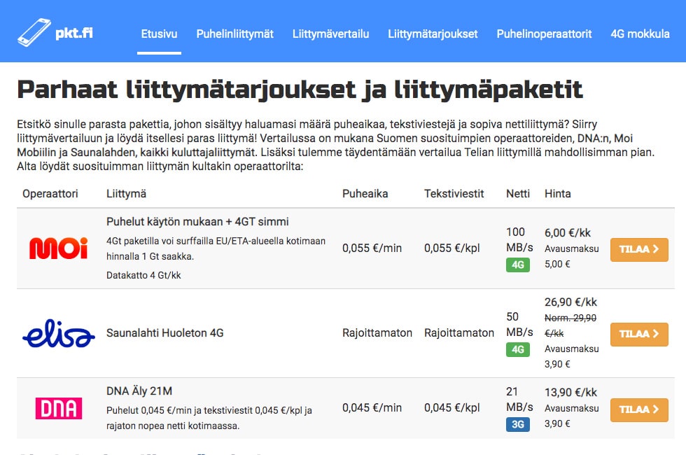Image resolution: width=686 pixels, height=455 pixels.
Task: Click TILAA button for DNA Äly 21M
Action: click(639, 410)
